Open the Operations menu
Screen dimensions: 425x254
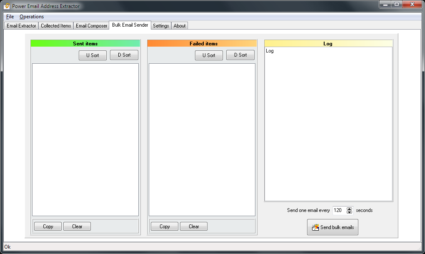(31, 17)
